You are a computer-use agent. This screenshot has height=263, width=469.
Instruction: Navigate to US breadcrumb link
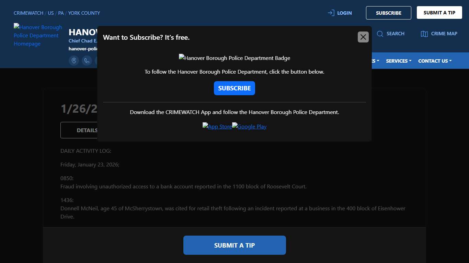[x=51, y=13]
